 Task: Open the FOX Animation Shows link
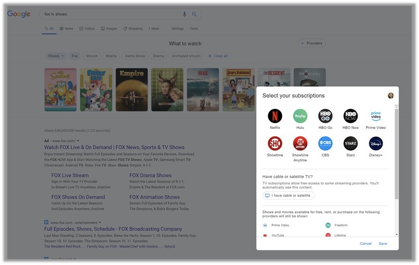(x=154, y=197)
